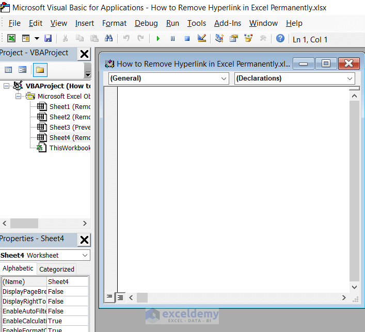Select the VBAProject root node

tap(58, 86)
